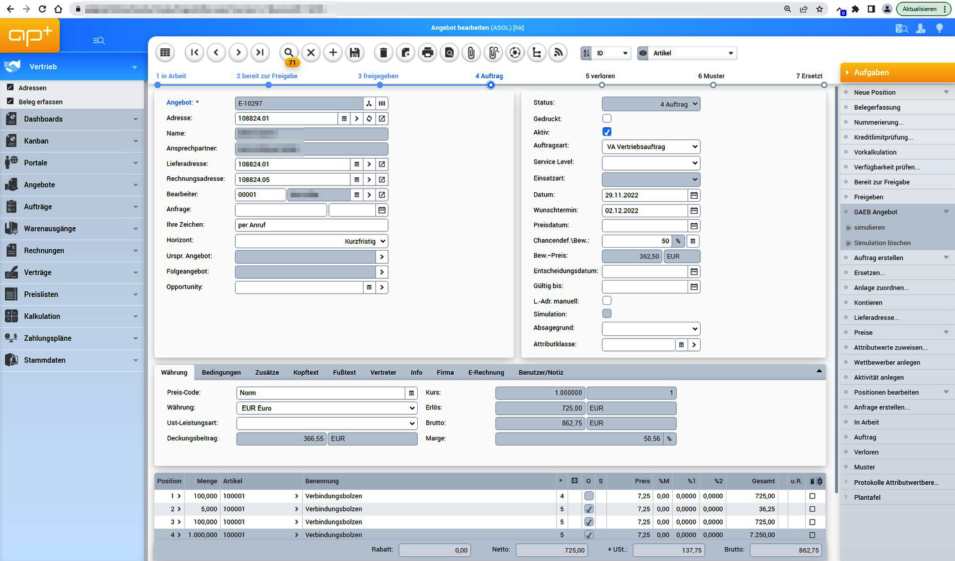955x561 pixels.
Task: Change Auftragsart via its dropdown
Action: (x=651, y=146)
